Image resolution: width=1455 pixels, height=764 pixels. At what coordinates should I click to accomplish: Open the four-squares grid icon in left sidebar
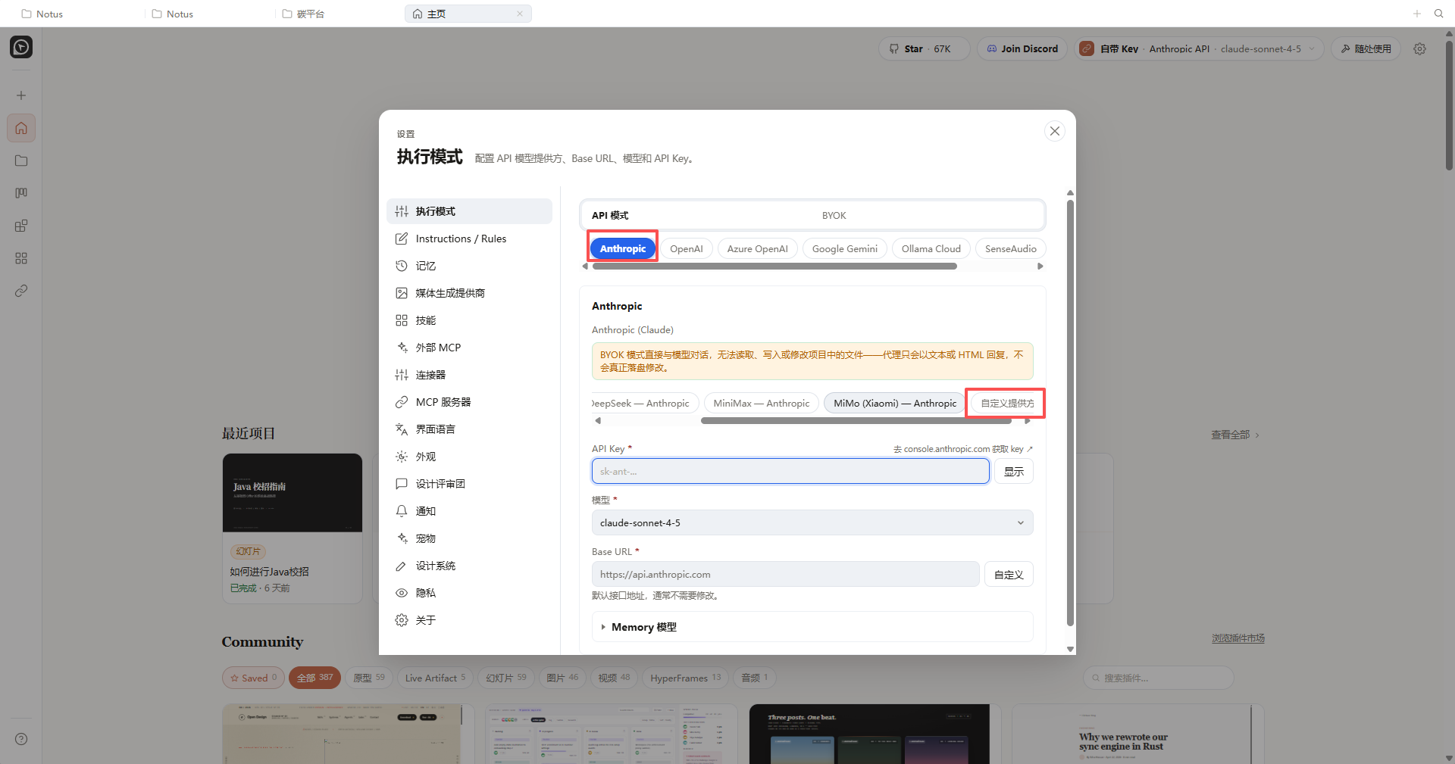[x=21, y=258]
